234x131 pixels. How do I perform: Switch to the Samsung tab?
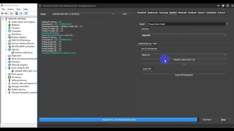(x=164, y=13)
